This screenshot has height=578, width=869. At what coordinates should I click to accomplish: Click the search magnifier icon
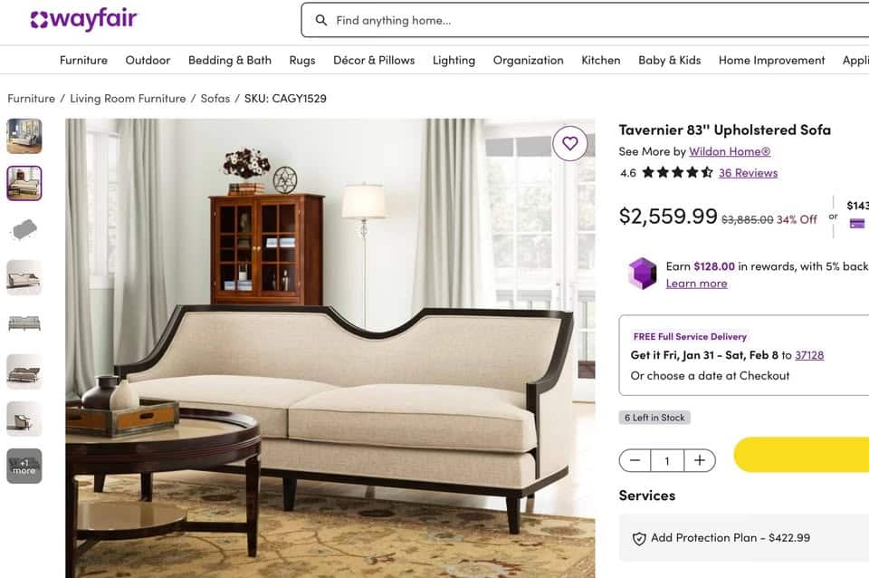click(320, 21)
